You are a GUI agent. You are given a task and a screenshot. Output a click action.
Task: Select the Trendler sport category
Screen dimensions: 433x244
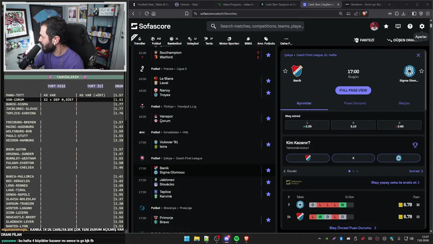pos(139,41)
